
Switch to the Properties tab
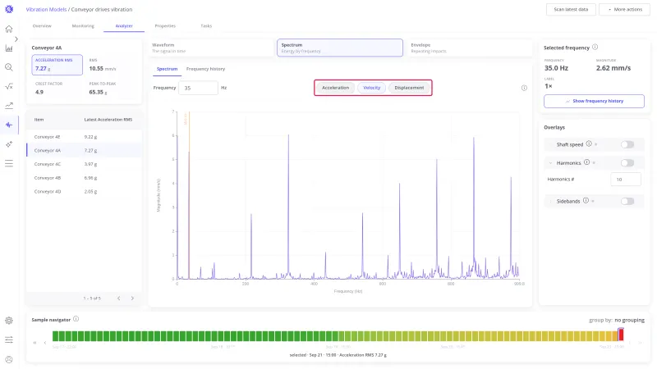[165, 26]
